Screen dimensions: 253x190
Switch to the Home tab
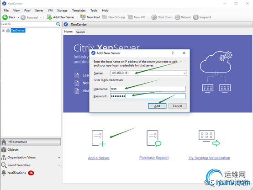(x=69, y=32)
